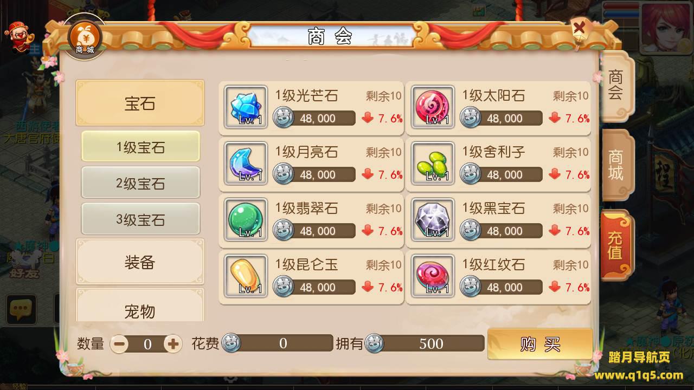Choose the 1级黑宝石 faceted gem icon
The image size is (694, 390).
pos(433,219)
